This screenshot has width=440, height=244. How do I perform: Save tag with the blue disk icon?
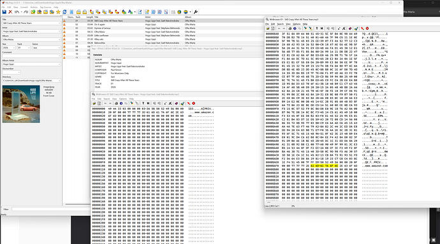coord(4,11)
